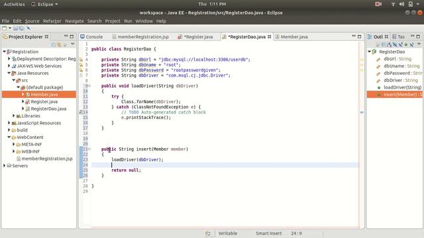424x238 pixels.
Task: Click the warning marker on line 4
Action: coord(81,59)
